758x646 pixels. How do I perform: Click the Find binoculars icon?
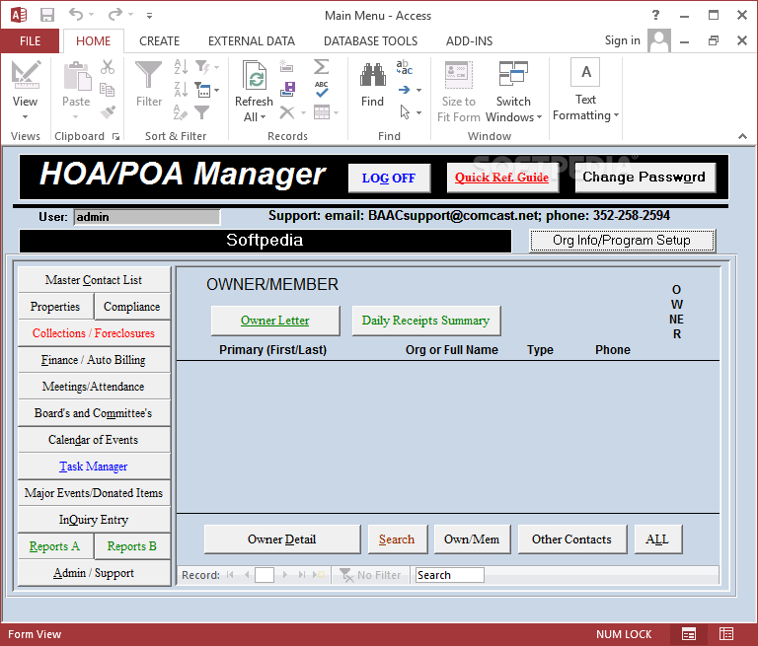click(373, 75)
